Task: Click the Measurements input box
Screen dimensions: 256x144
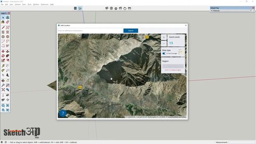Action: [x=242, y=142]
